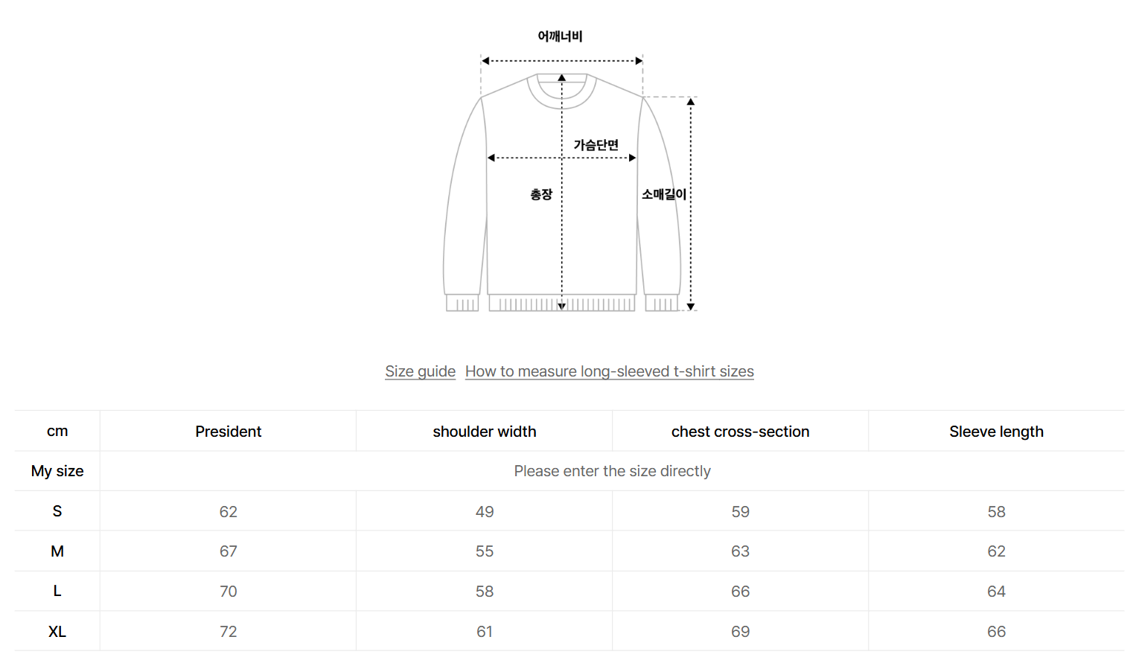Open How to measure long-sleeved t-shirt sizes

pyautogui.click(x=609, y=371)
